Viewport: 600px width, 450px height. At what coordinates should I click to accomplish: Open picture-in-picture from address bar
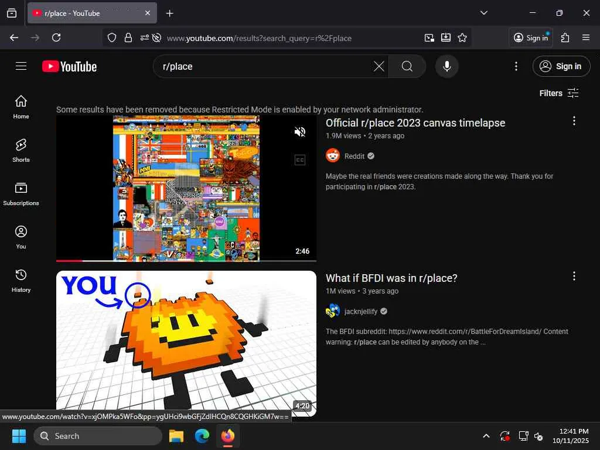coord(429,37)
